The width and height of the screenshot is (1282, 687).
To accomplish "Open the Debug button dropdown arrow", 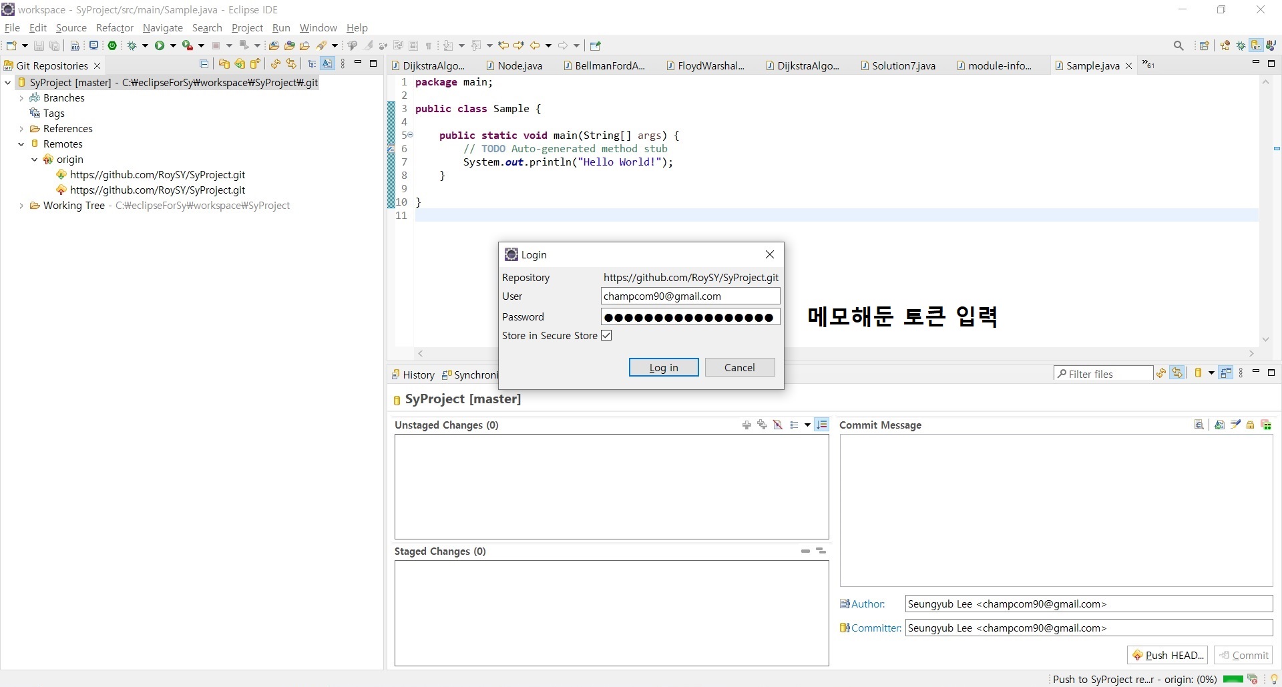I will pyautogui.click(x=145, y=45).
